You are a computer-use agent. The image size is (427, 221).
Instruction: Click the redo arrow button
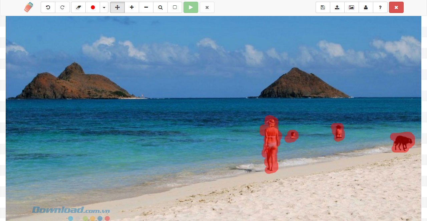62,7
